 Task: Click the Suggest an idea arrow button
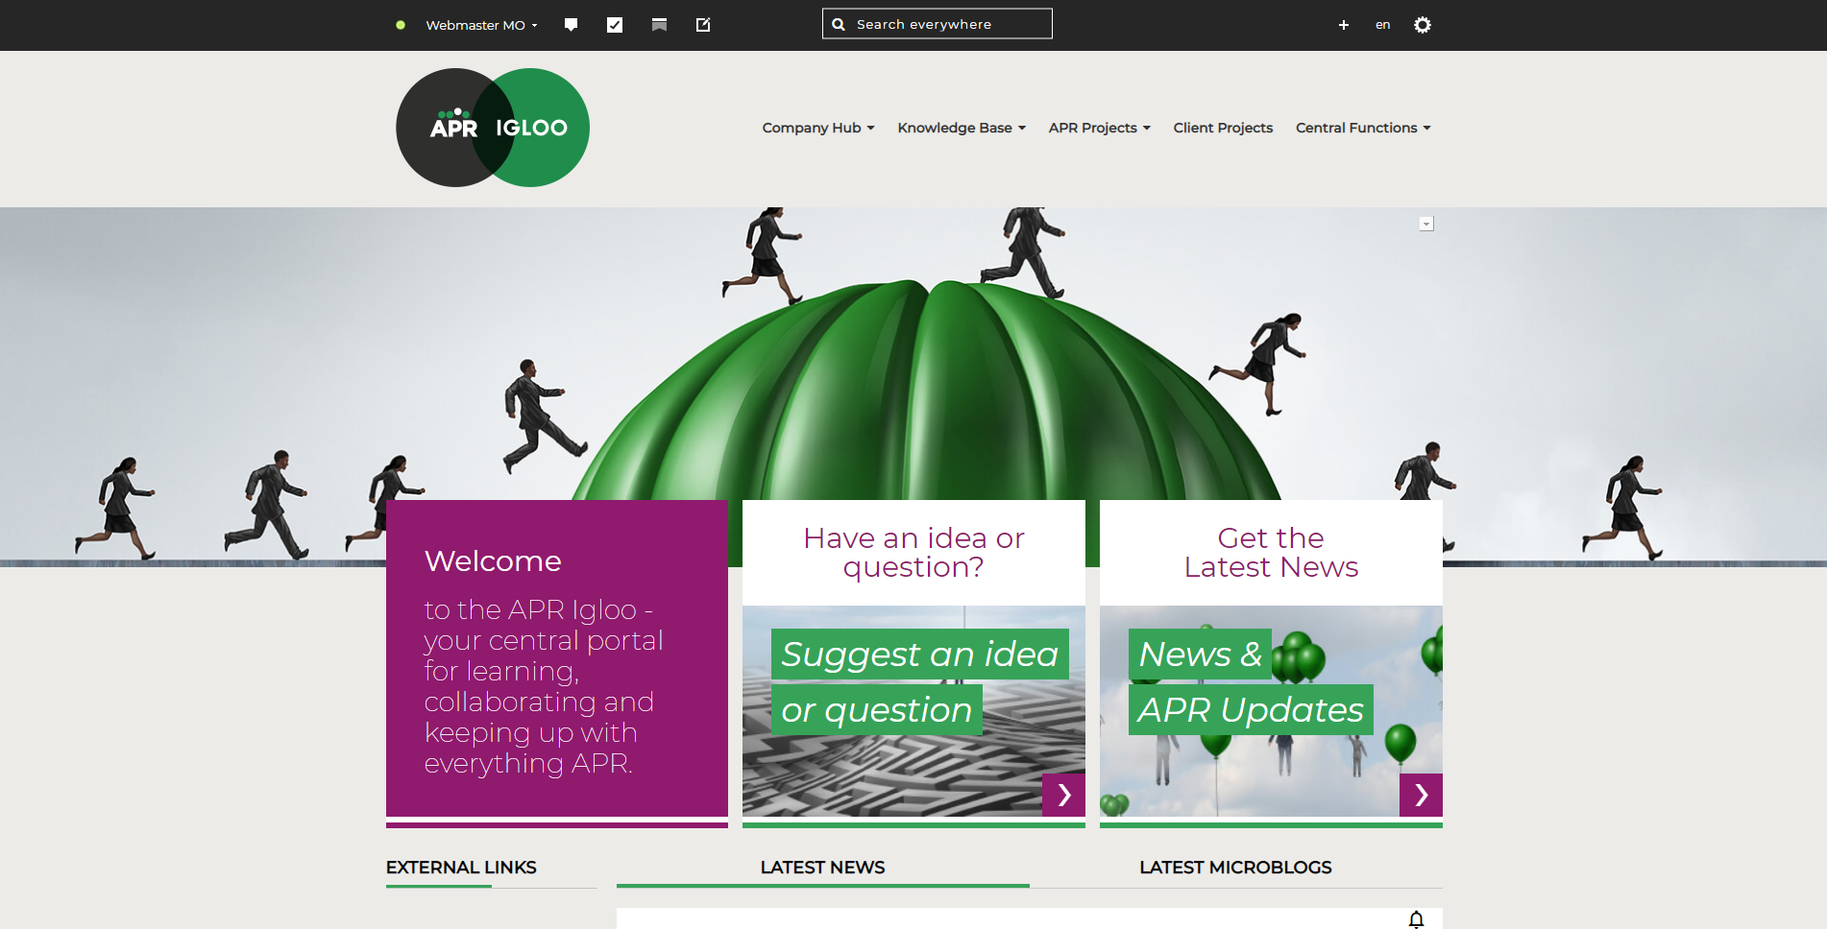(x=1063, y=795)
